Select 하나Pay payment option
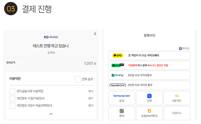The height and width of the screenshot is (124, 201). [149, 75]
